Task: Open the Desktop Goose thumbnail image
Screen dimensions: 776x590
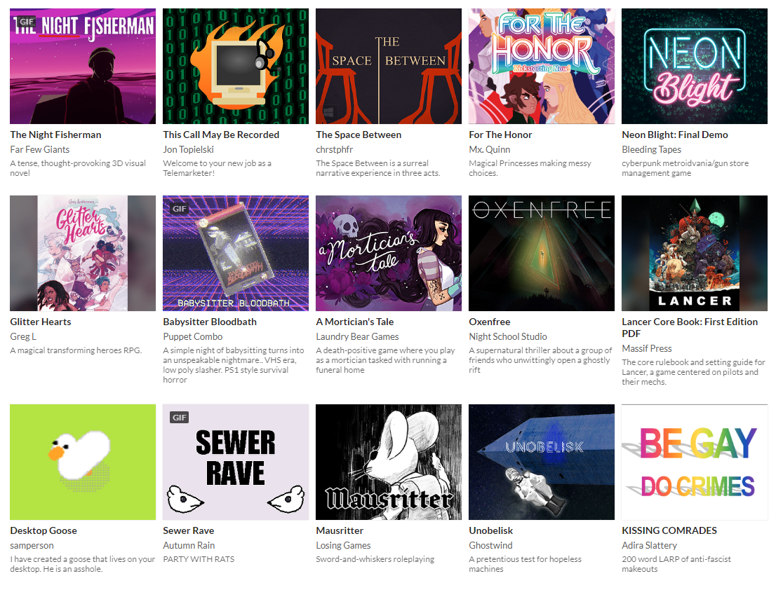Action: [83, 462]
